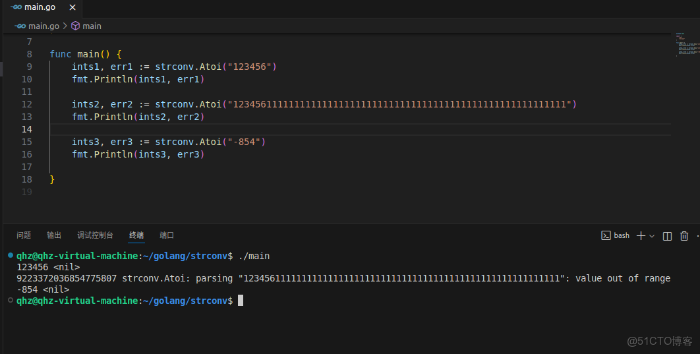700x354 pixels.
Task: Kill terminal with trash icon
Action: point(684,235)
